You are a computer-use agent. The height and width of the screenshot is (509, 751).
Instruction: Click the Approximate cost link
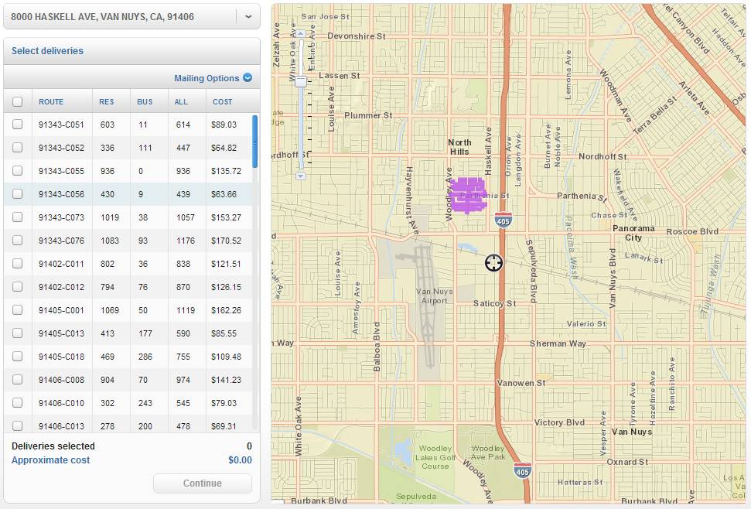(x=49, y=460)
